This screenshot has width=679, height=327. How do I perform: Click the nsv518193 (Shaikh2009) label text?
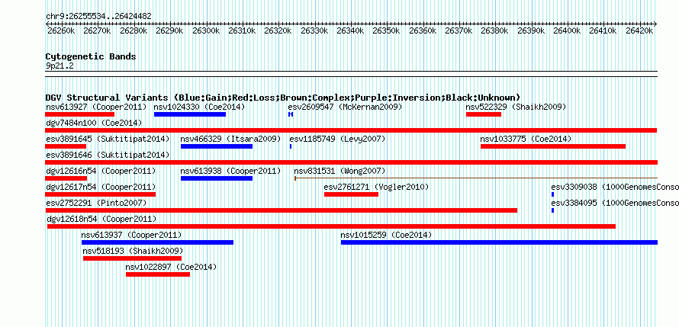point(134,251)
